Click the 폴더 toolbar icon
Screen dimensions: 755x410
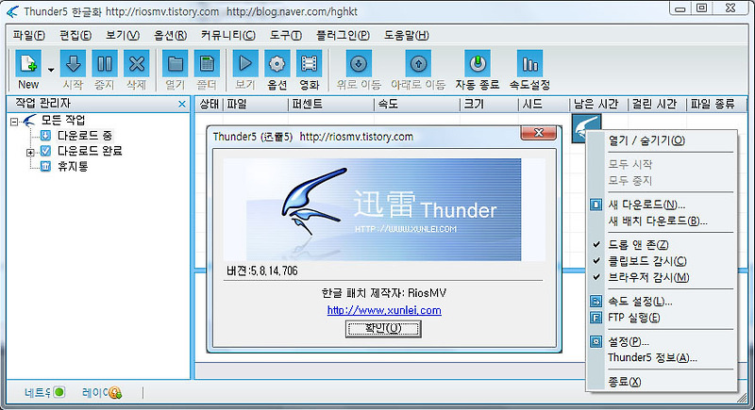tap(207, 64)
